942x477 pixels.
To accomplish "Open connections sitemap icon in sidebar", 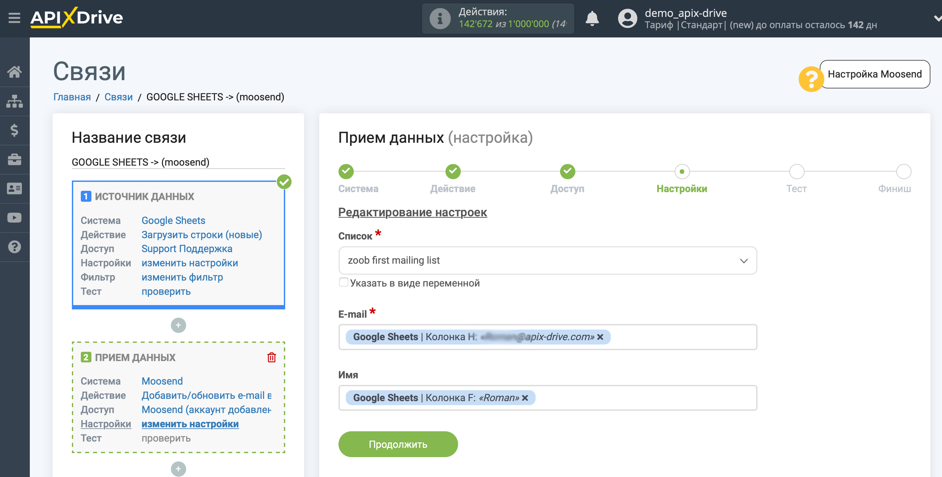I will pyautogui.click(x=14, y=101).
